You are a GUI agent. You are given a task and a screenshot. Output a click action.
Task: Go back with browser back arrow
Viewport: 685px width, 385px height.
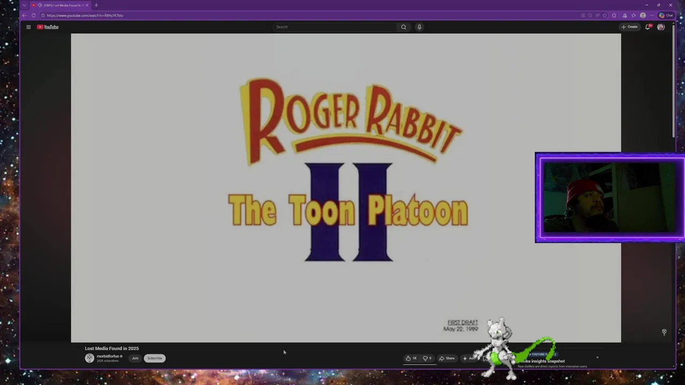(x=24, y=16)
